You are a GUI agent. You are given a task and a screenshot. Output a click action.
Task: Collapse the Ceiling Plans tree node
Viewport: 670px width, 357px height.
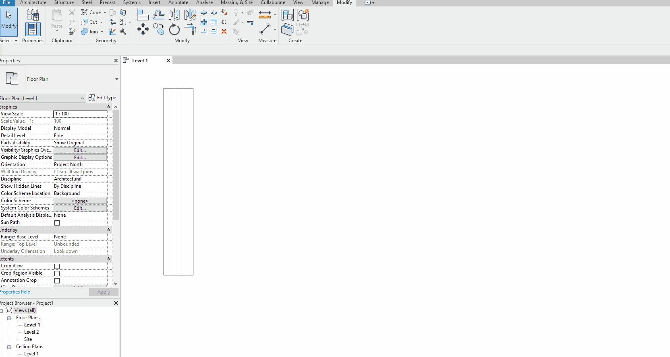point(9,347)
